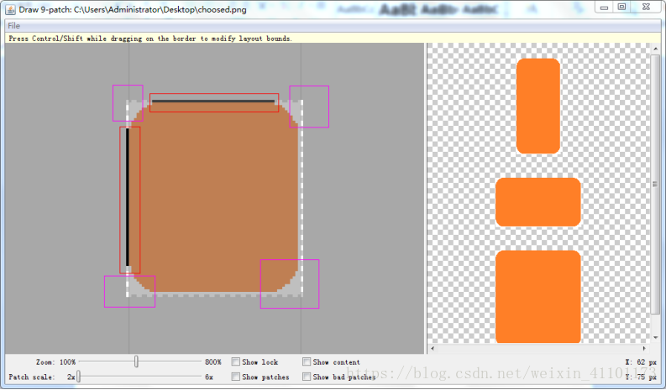Maximize the Draw 9-patch window
Screen dimensions: 666x390
click(621, 7)
